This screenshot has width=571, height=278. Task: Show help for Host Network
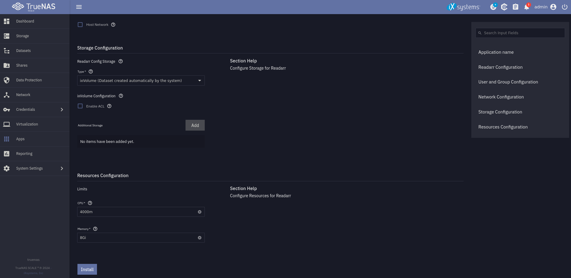[113, 25]
